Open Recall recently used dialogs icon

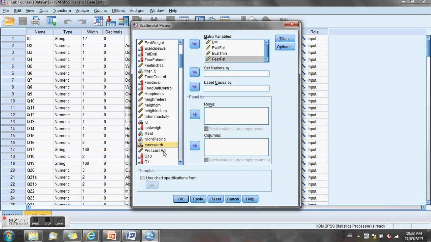tap(52, 21)
